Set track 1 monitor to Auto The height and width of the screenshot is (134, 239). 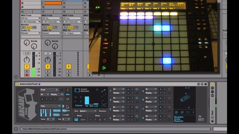coord(29,28)
